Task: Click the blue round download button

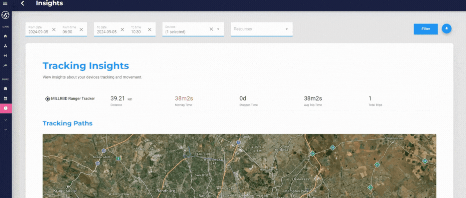Action: pos(447,29)
